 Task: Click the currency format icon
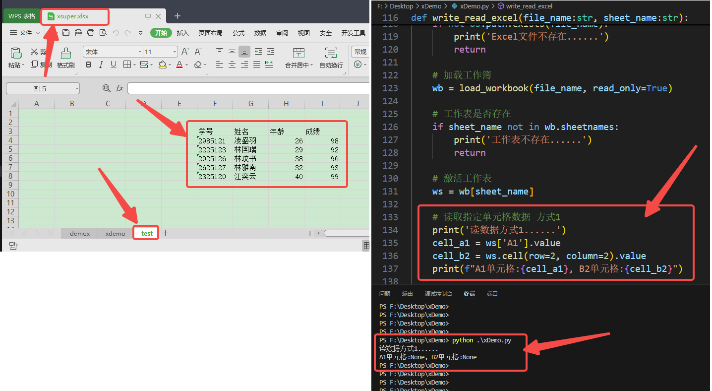click(x=357, y=65)
